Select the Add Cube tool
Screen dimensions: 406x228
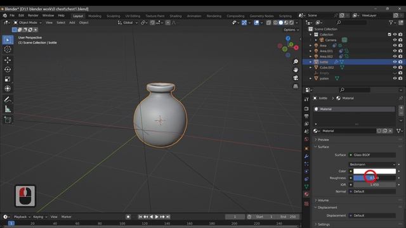tap(8, 120)
